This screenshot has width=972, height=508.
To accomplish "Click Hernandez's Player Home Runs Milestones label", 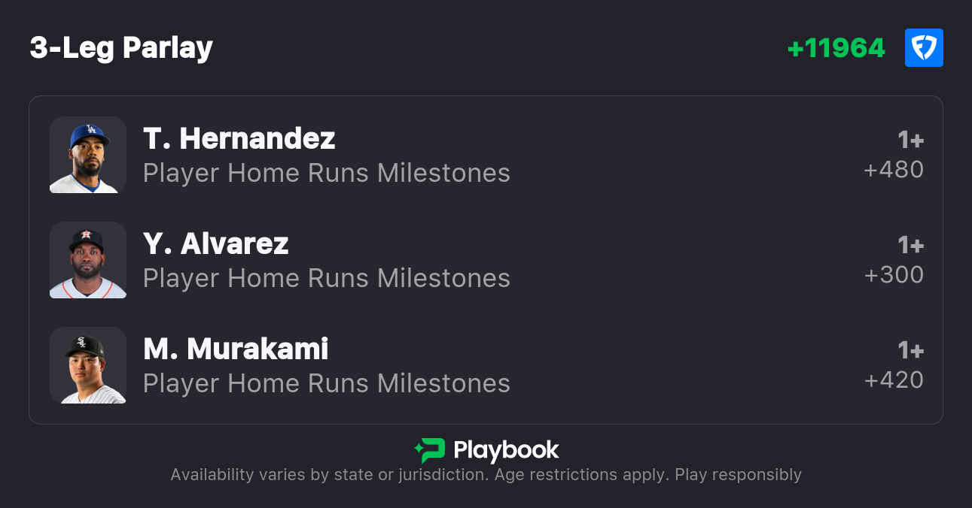I will point(327,173).
